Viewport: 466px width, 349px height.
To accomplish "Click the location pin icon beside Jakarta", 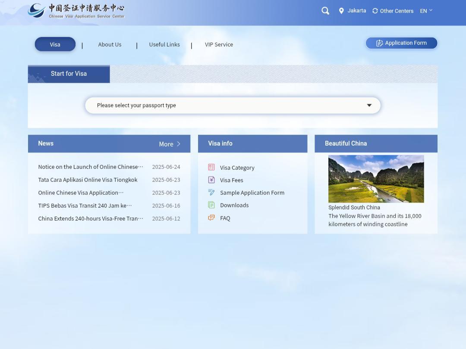I will [x=341, y=11].
